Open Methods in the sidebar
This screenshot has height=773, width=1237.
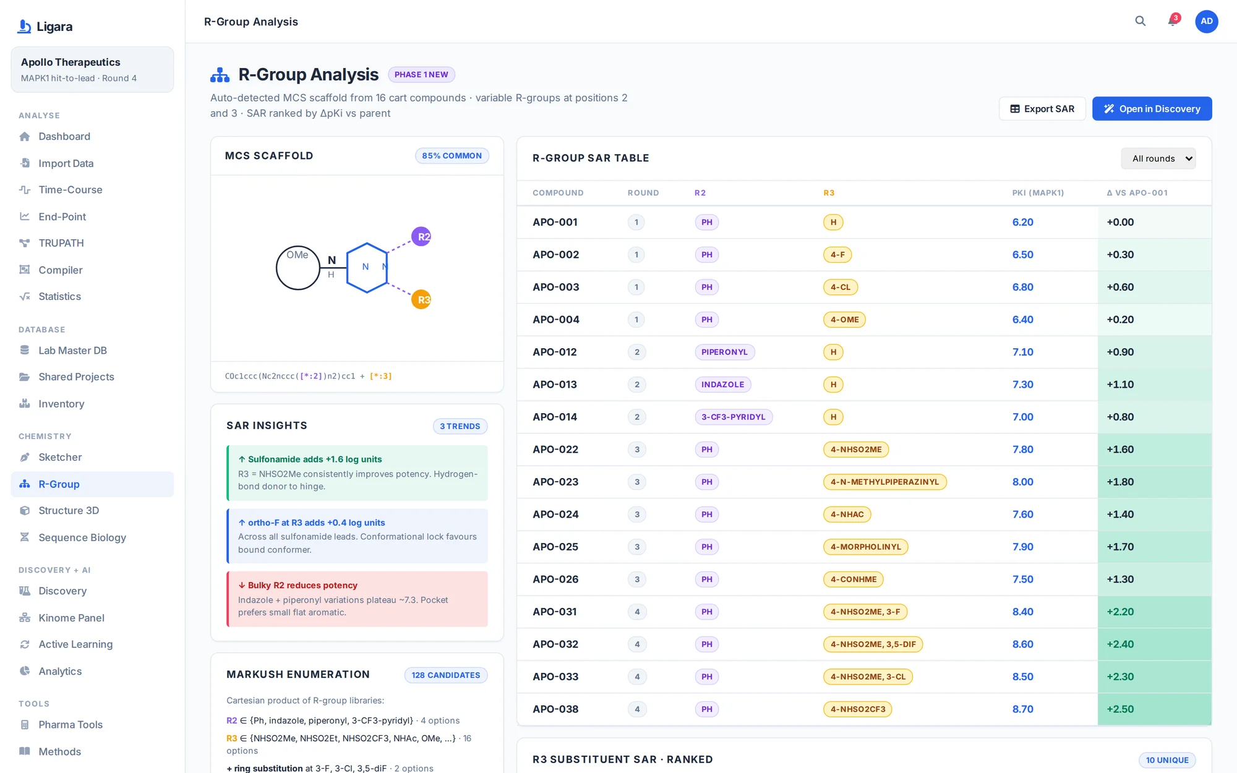click(92, 751)
